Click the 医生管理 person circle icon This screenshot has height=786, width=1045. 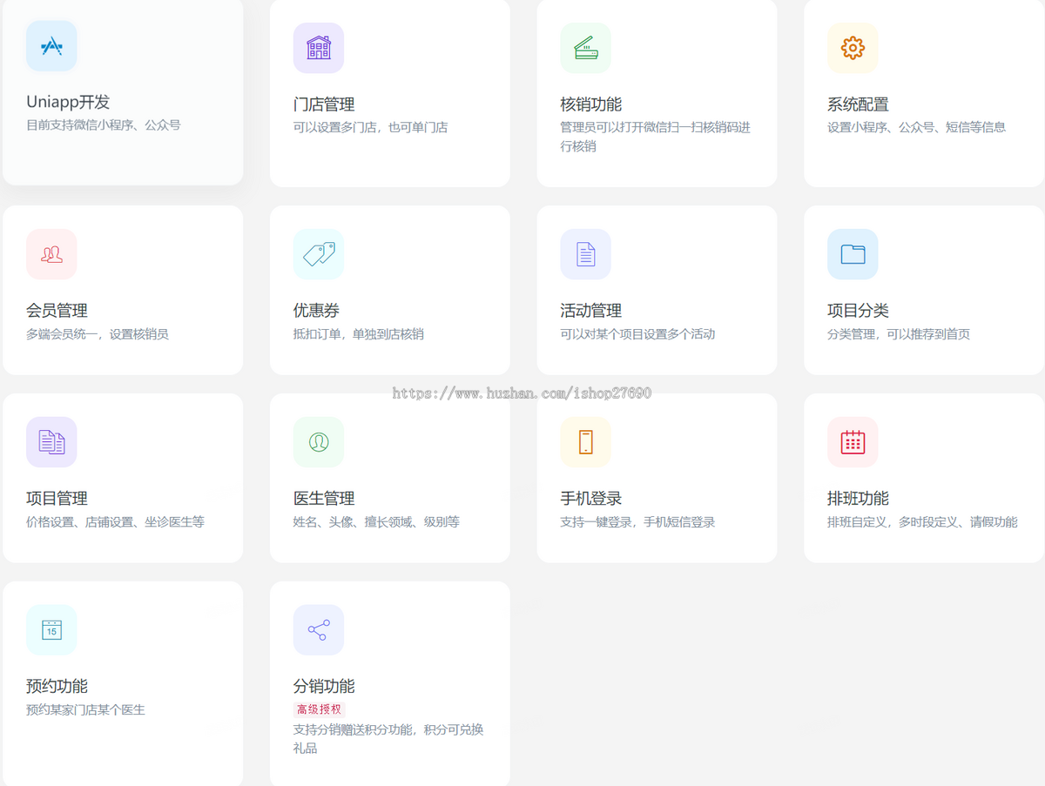pyautogui.click(x=319, y=442)
